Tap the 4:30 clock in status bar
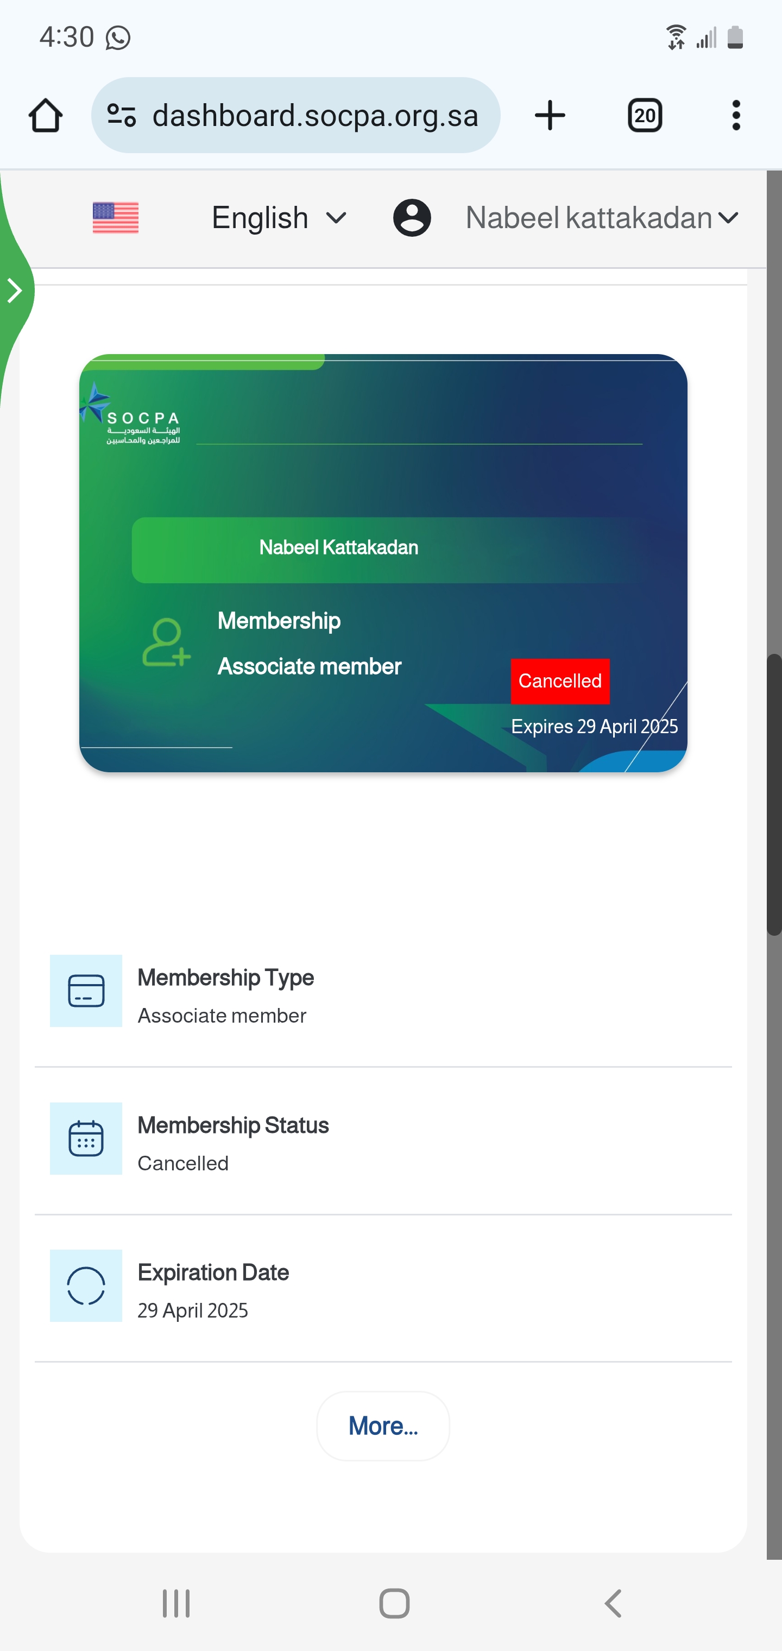782x1651 pixels. coord(67,37)
